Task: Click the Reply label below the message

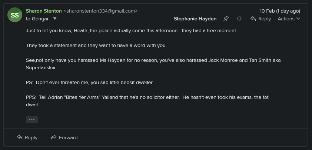Action: coord(31,137)
